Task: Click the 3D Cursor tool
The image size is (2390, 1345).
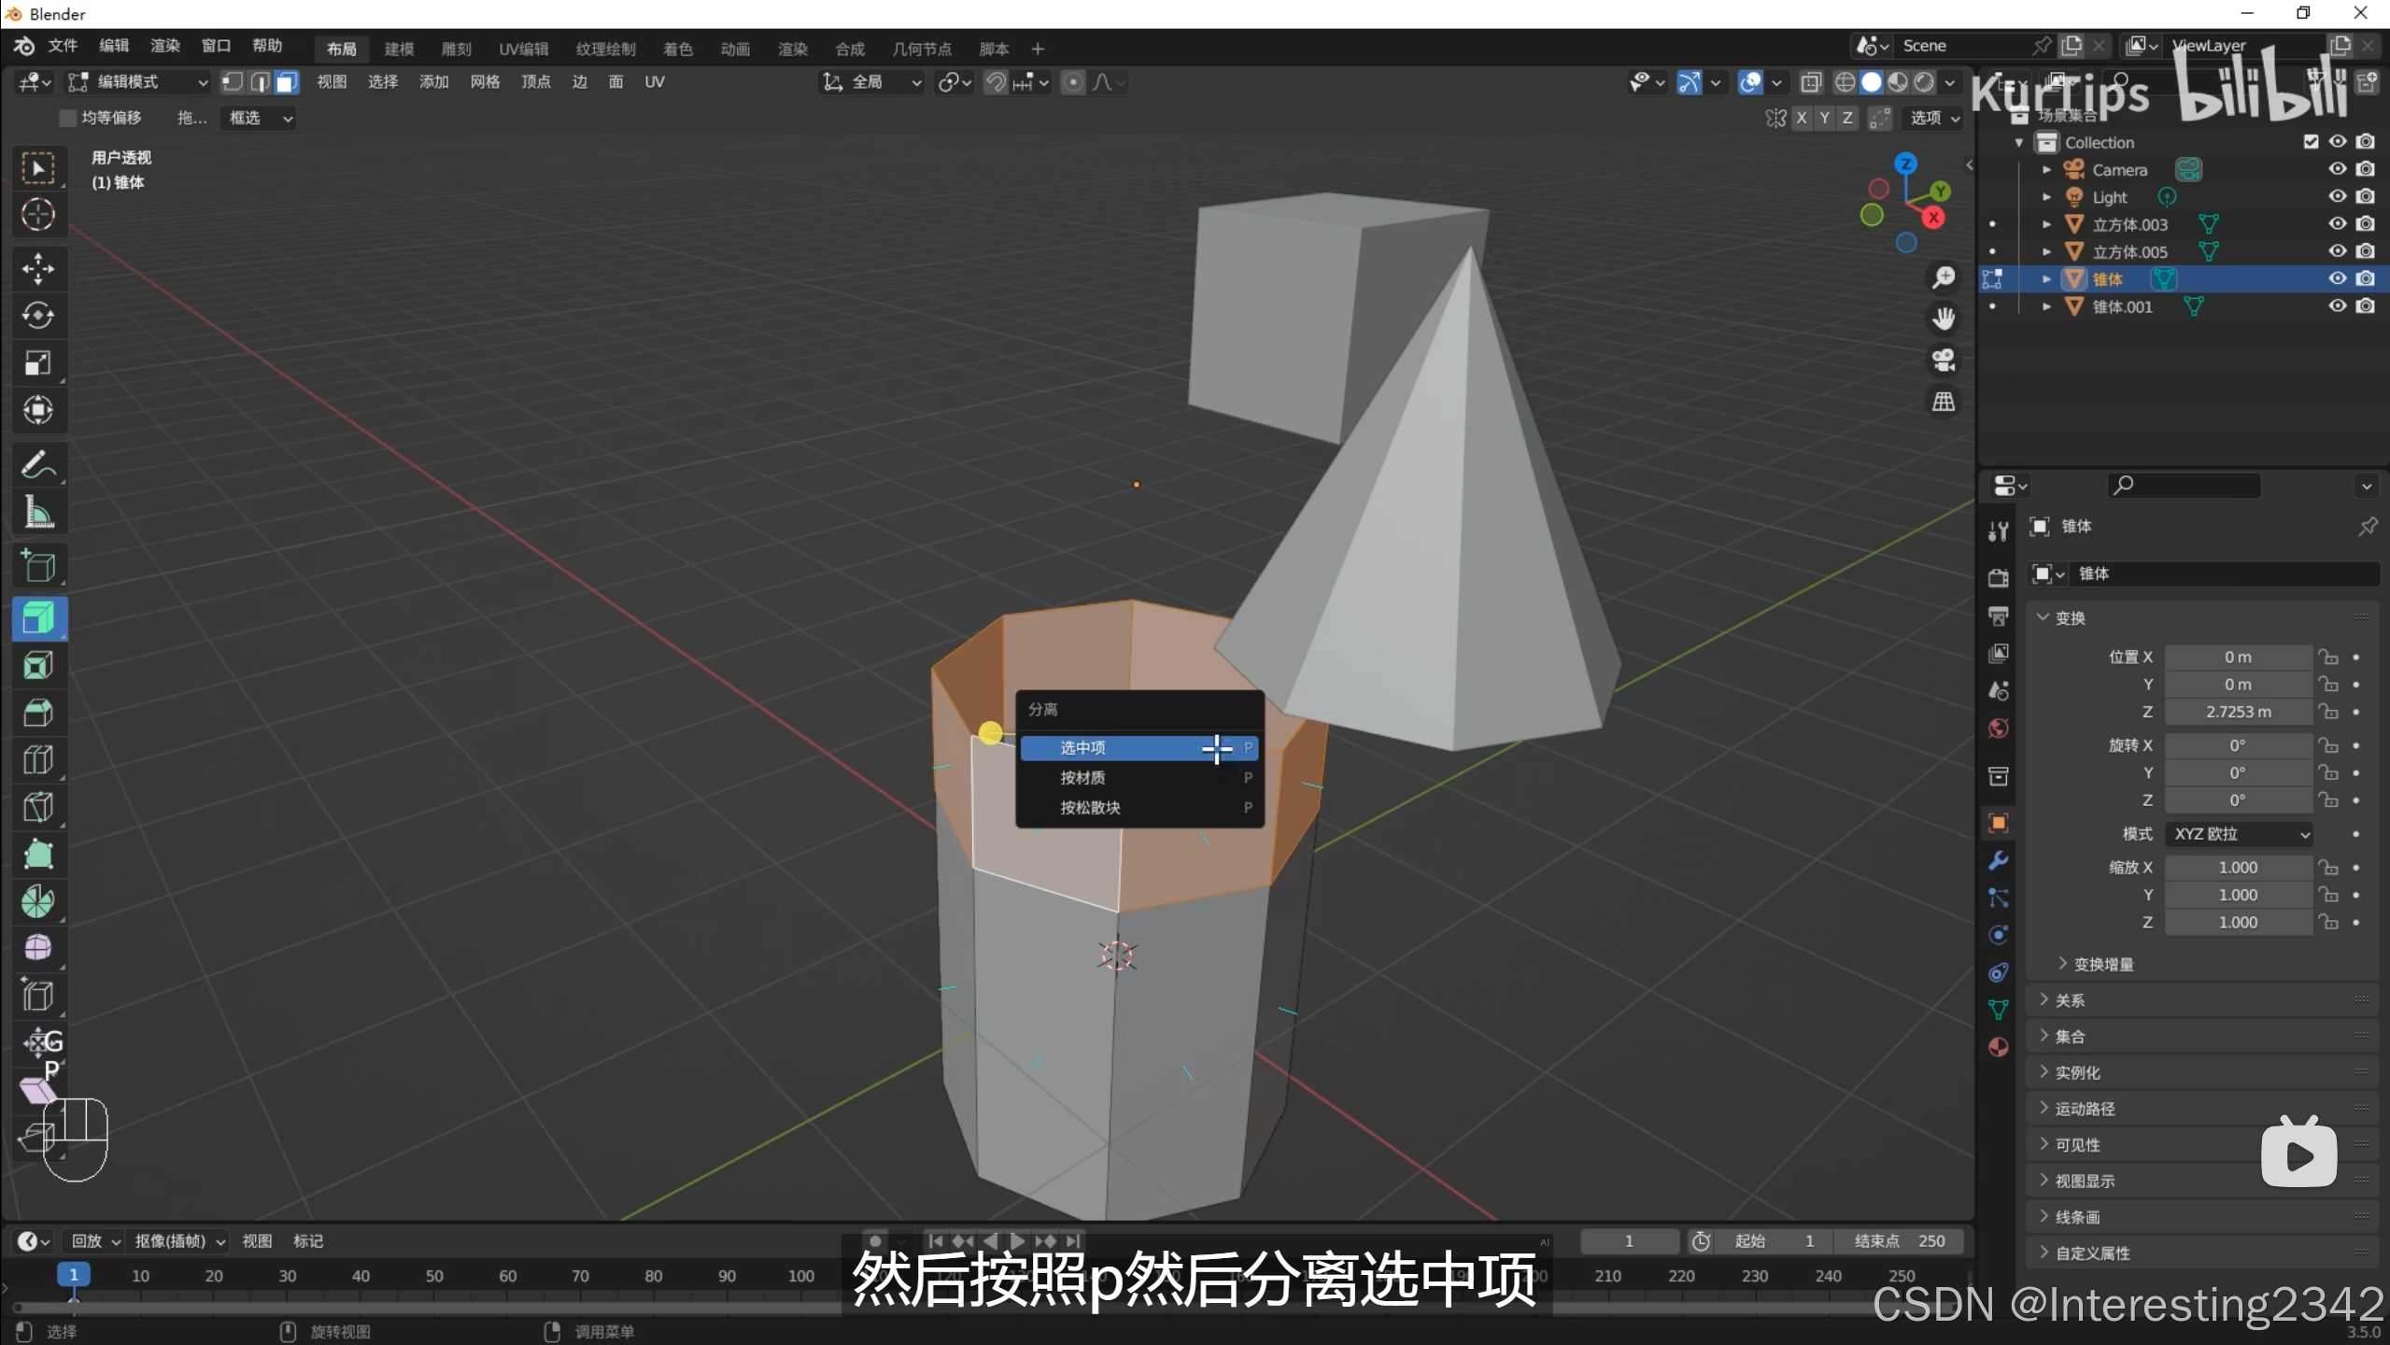Action: coord(37,215)
